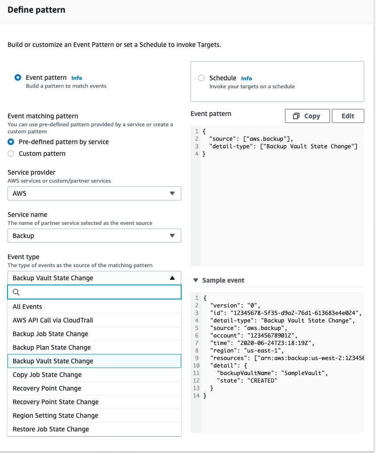The height and width of the screenshot is (453, 376).
Task: Open the Service name Backup dropdown
Action: click(94, 235)
